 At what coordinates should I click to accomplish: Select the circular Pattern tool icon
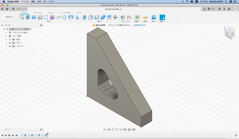64,17
